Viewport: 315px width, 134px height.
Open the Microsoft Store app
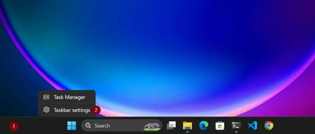pyautogui.click(x=220, y=126)
